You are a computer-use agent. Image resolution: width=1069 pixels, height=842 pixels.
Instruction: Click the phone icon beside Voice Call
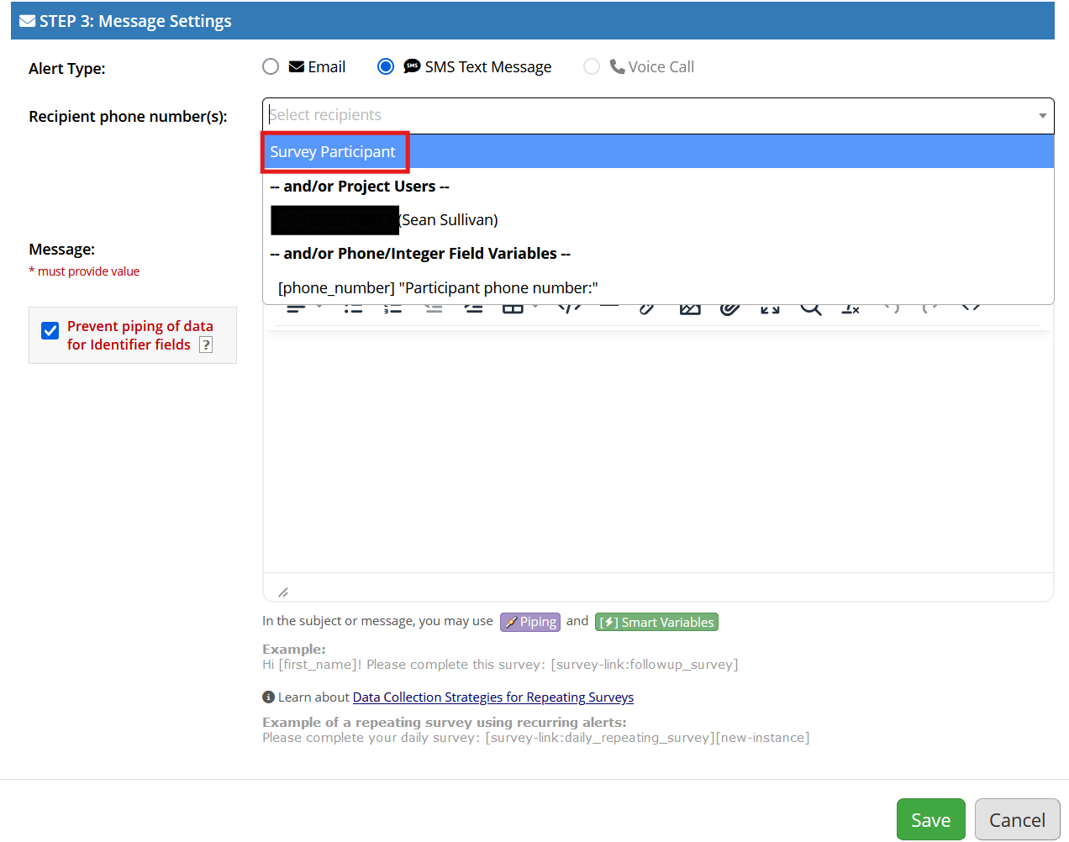click(x=617, y=66)
